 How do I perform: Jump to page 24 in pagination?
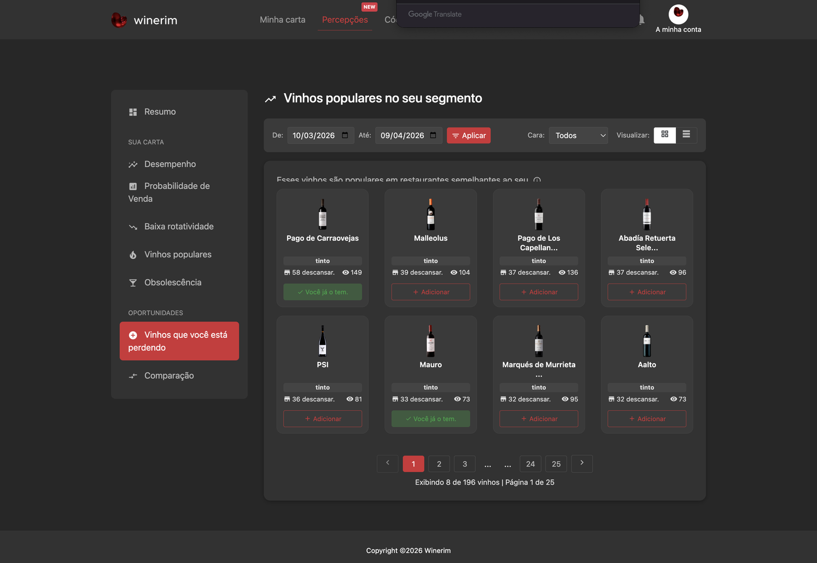coord(531,464)
